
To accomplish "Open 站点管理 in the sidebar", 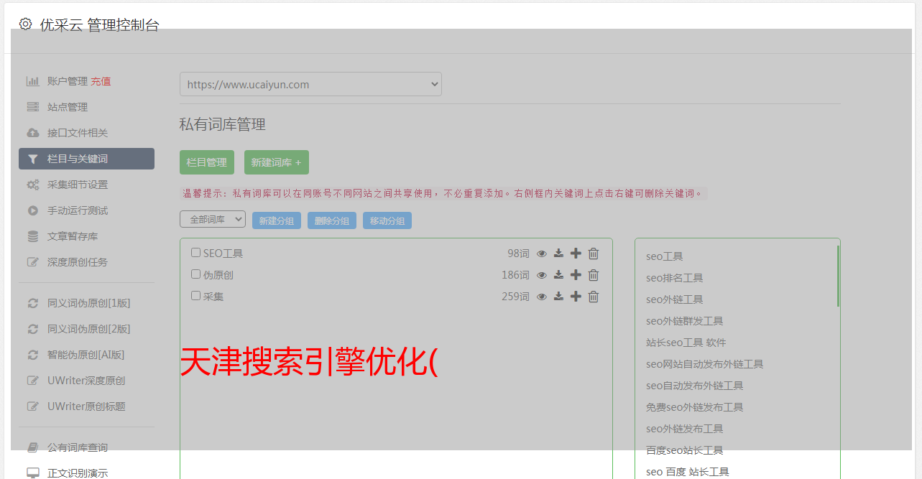I will [x=68, y=107].
